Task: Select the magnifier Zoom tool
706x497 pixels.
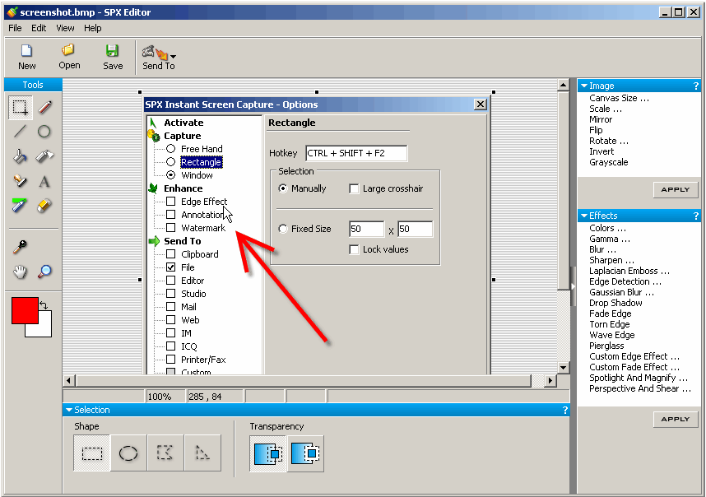Action: (x=44, y=272)
